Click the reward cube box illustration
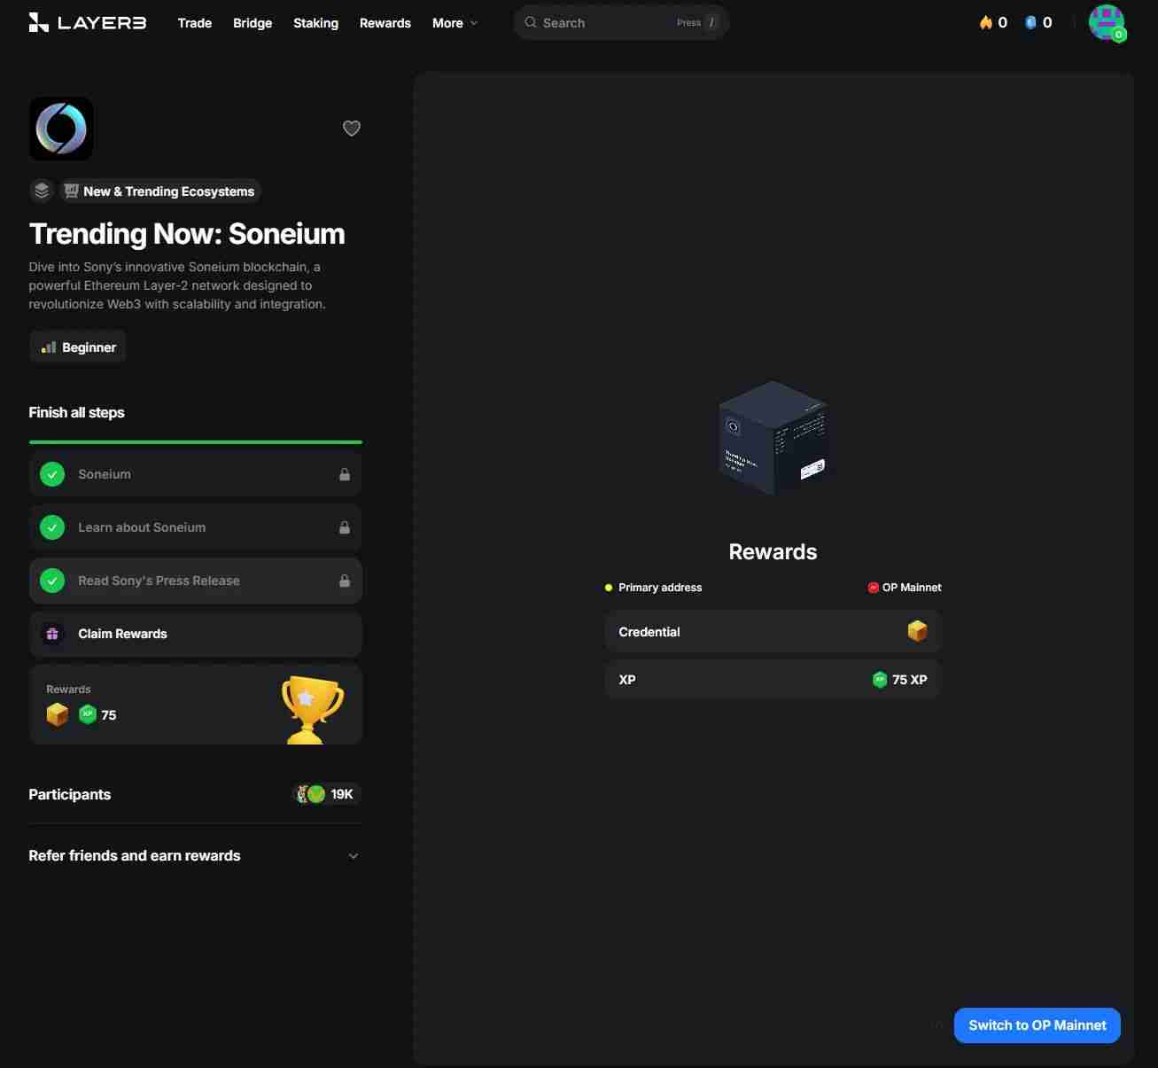This screenshot has width=1158, height=1068. pos(773,438)
